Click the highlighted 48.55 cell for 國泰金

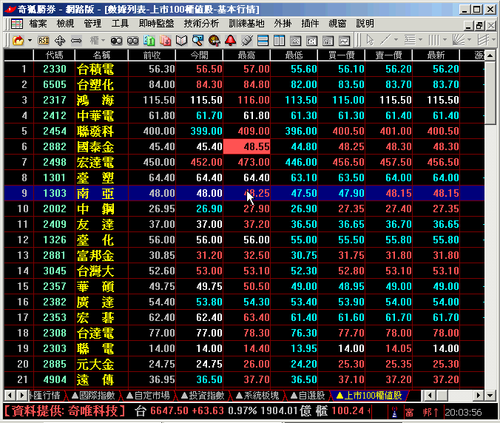click(x=247, y=146)
